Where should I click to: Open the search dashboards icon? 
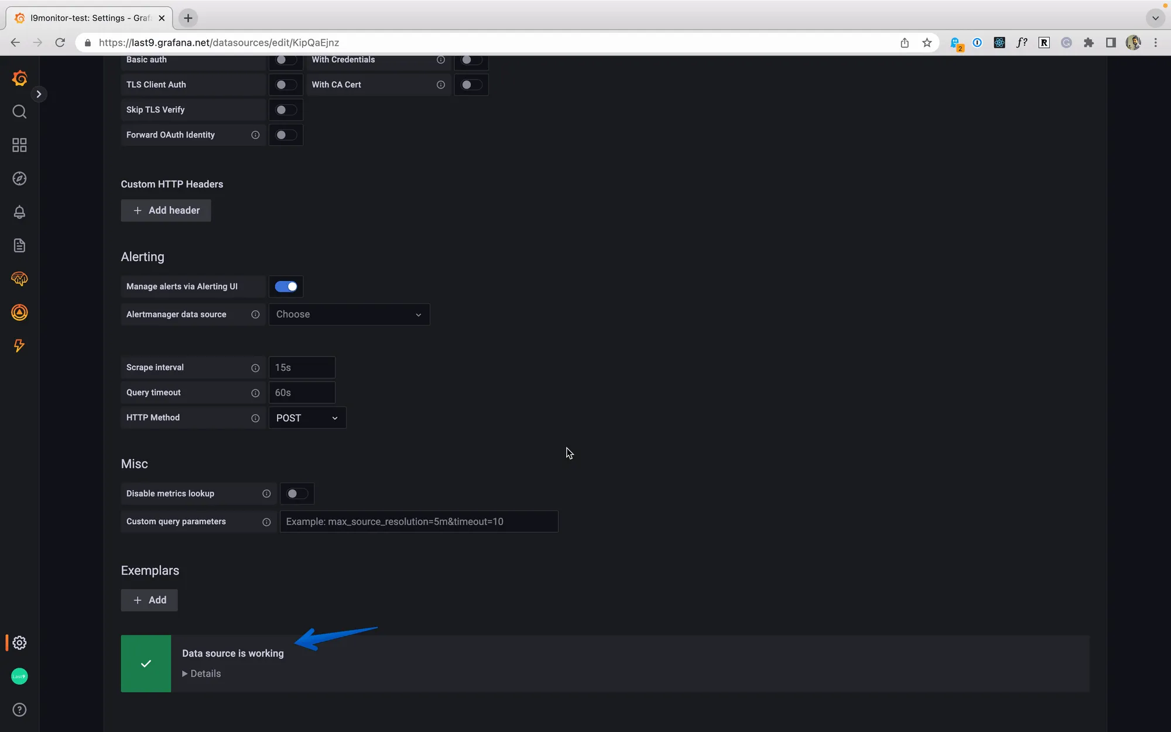(19, 111)
